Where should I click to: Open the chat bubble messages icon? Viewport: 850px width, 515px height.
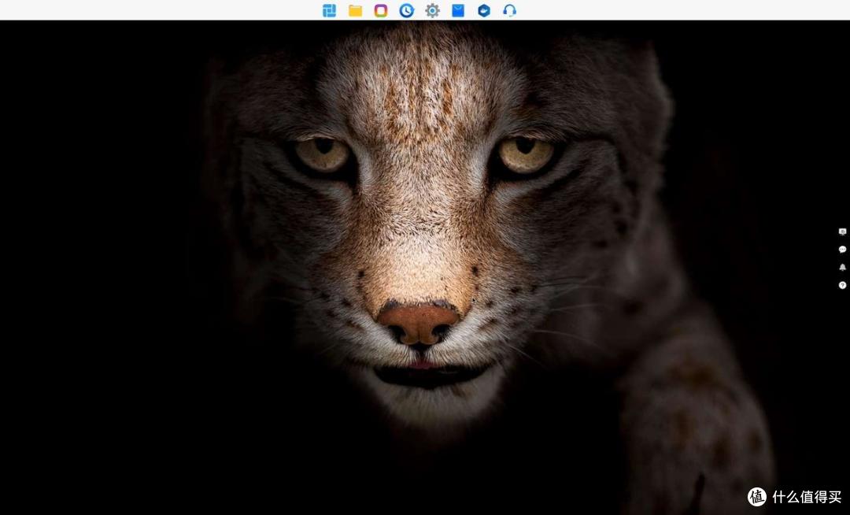point(842,250)
